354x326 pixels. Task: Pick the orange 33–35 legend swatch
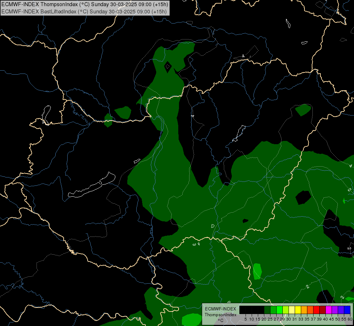click(x=304, y=310)
